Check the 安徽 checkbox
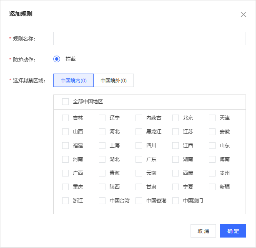This screenshot has height=248, width=256. point(212,132)
